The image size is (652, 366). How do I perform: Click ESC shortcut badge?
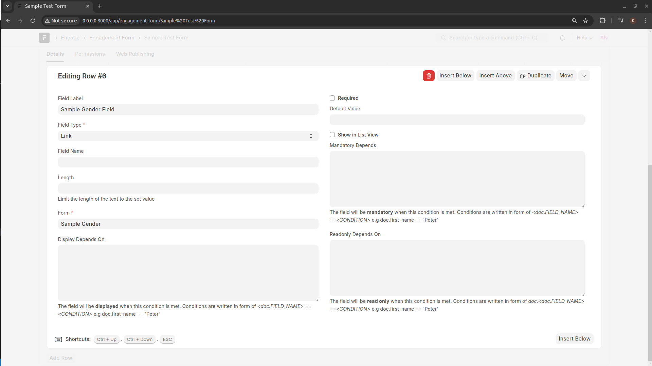click(167, 340)
